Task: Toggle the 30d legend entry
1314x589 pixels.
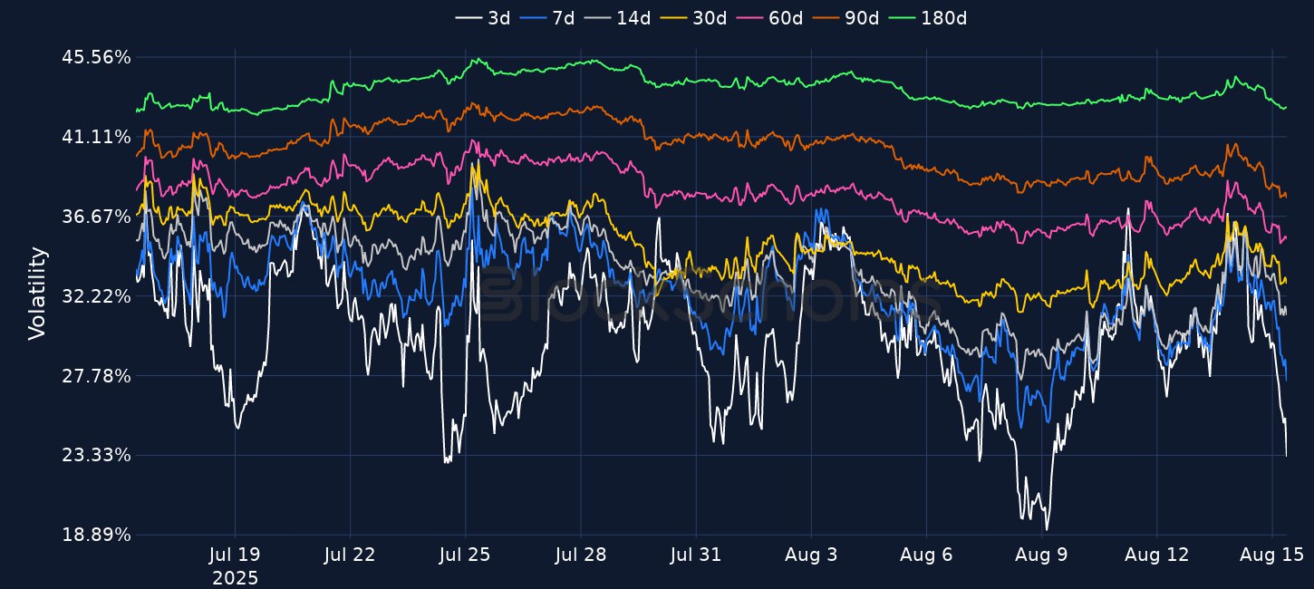Action: [693, 18]
